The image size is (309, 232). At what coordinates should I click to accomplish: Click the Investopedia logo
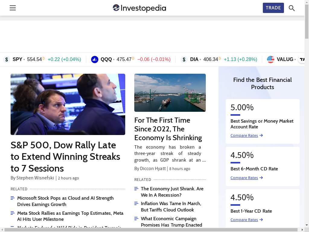[139, 8]
